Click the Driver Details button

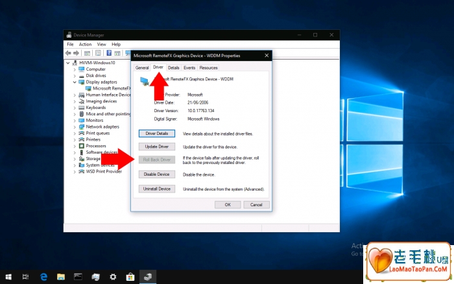point(157,134)
